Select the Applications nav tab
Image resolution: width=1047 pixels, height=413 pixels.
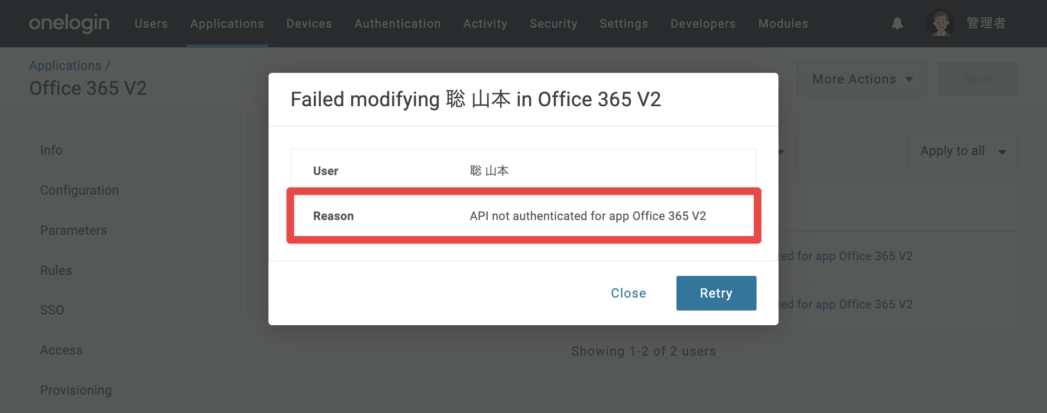point(227,24)
